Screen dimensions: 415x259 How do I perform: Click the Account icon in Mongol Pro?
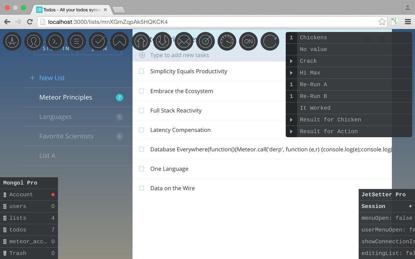pyautogui.click(x=5, y=195)
